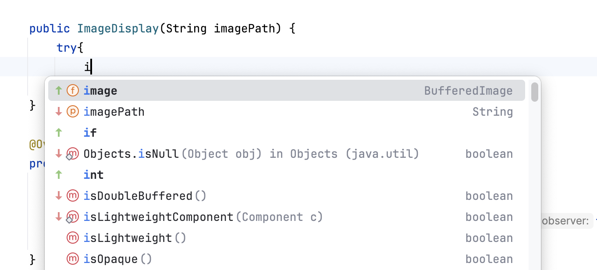Click the static method icon beside Objects.isNull
597x270 pixels.
coord(73,153)
